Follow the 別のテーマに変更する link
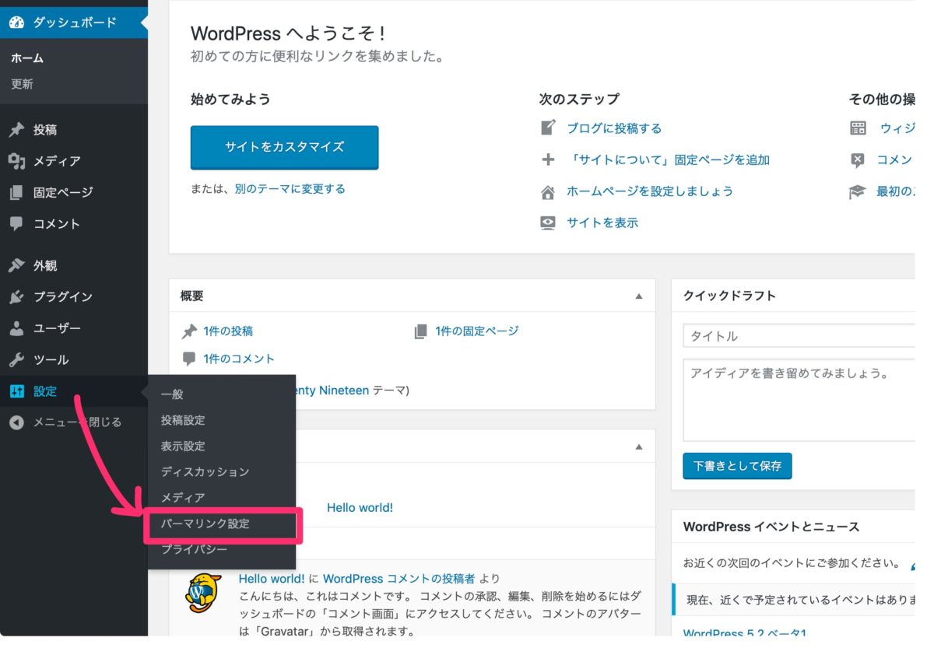The image size is (934, 655). coord(290,189)
